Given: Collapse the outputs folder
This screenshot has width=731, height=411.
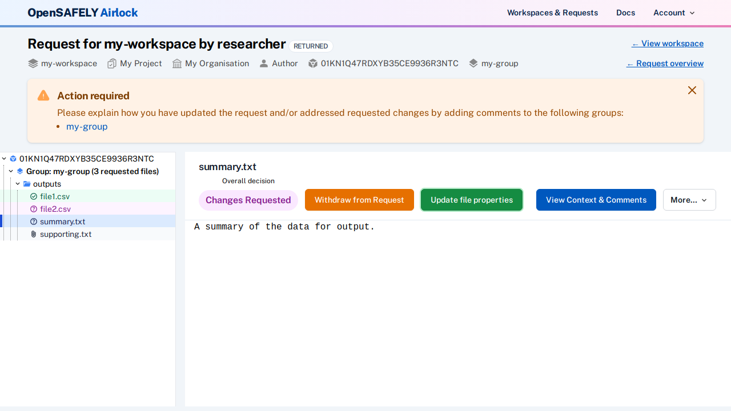Looking at the screenshot, I should [x=18, y=184].
